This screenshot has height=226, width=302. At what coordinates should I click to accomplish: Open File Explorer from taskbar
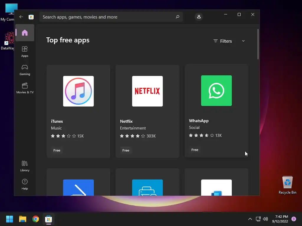pyautogui.click(x=22, y=219)
